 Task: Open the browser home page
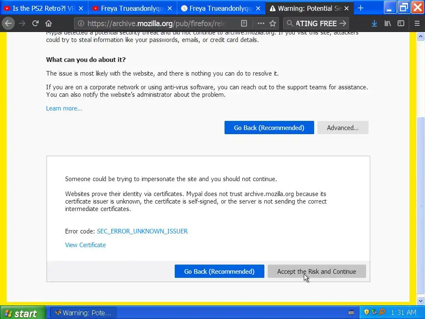[49, 23]
